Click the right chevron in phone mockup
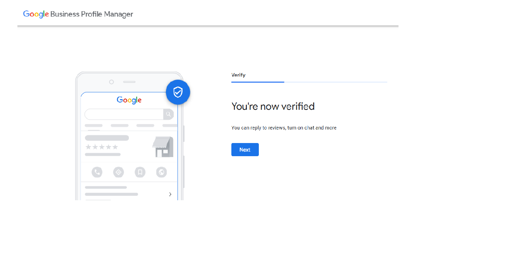Viewport: 525px width, 259px height. 170,194
